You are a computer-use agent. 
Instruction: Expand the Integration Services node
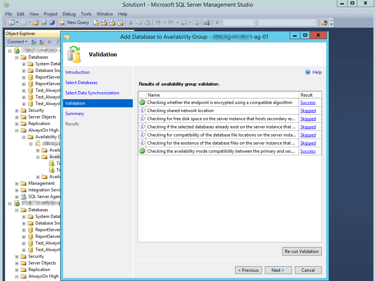click(x=17, y=190)
